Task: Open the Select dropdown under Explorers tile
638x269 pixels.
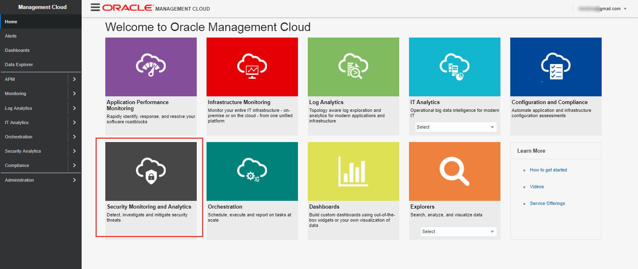Action: [459, 231]
